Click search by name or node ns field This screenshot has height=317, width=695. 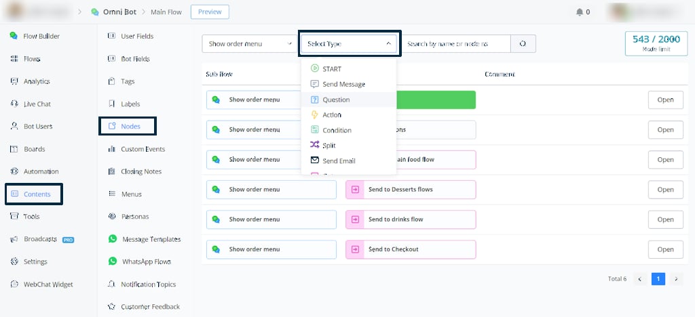tap(456, 44)
